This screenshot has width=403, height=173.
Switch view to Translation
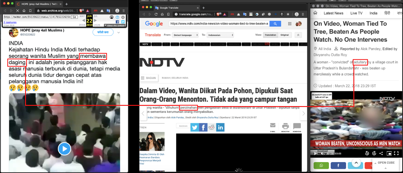(270, 35)
